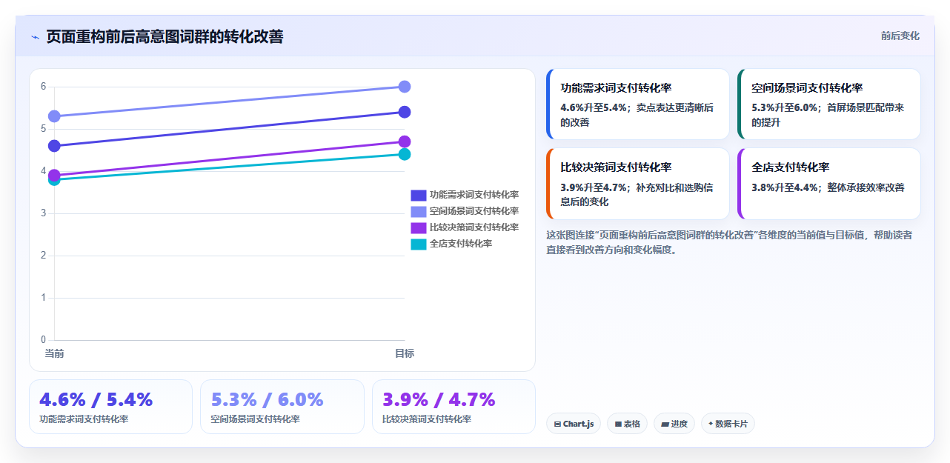The height and width of the screenshot is (463, 950).
Task: Click the 当前 x-axis label
Action: [x=54, y=353]
